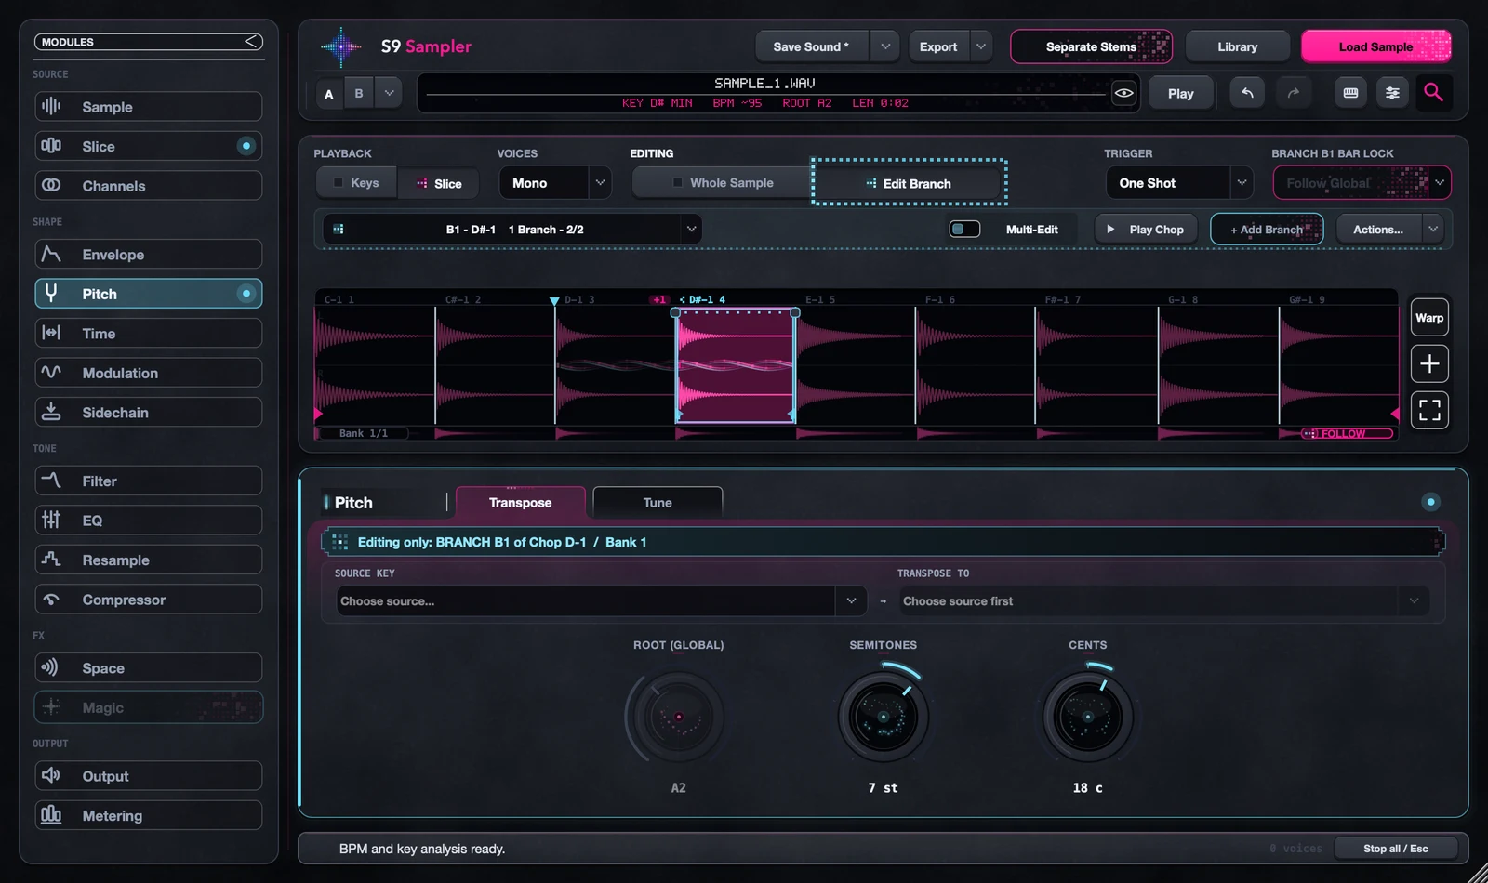Open the Modulation module
Image resolution: width=1488 pixels, height=883 pixels.
tap(149, 373)
